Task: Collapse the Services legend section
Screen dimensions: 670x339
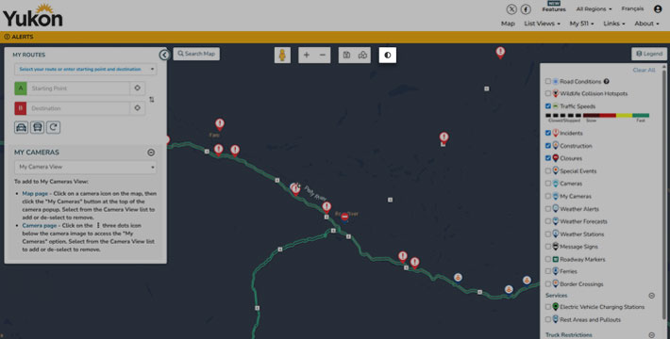Action: [652, 295]
